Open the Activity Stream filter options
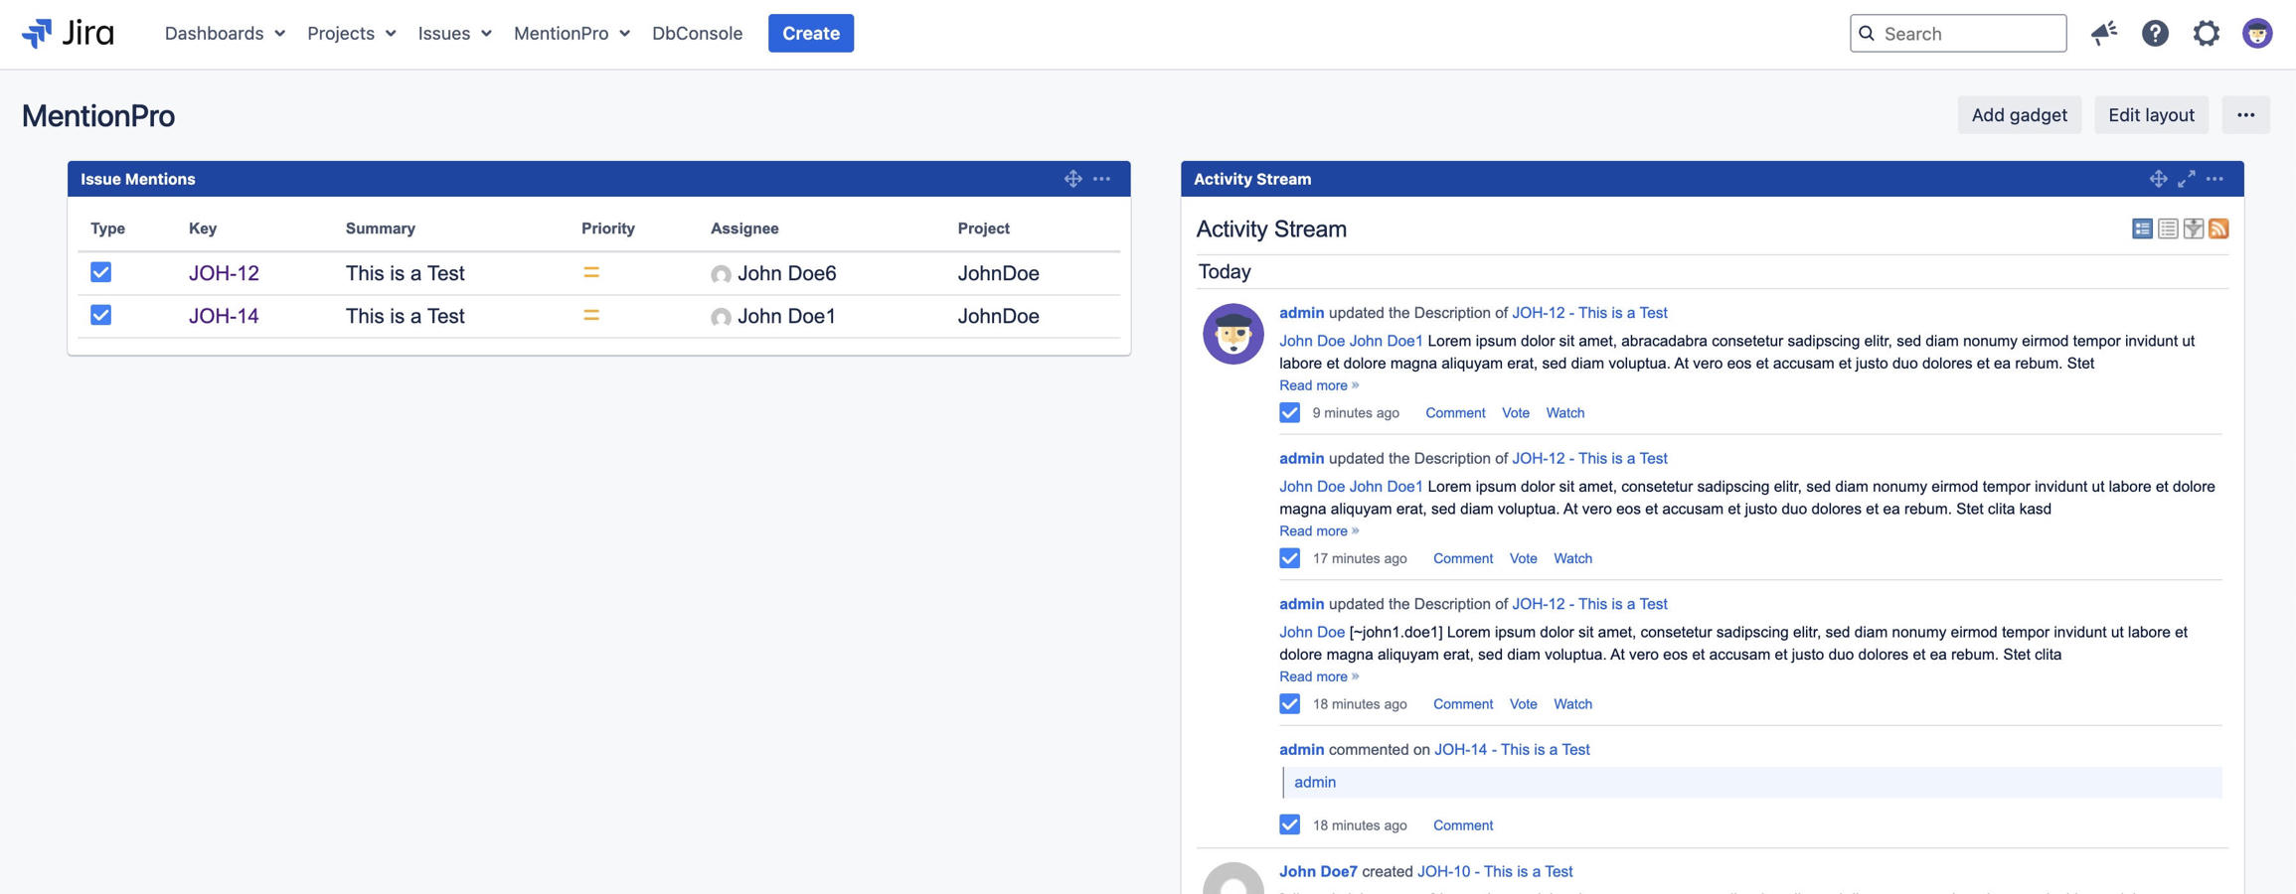This screenshot has height=894, width=2296. coord(2193,228)
